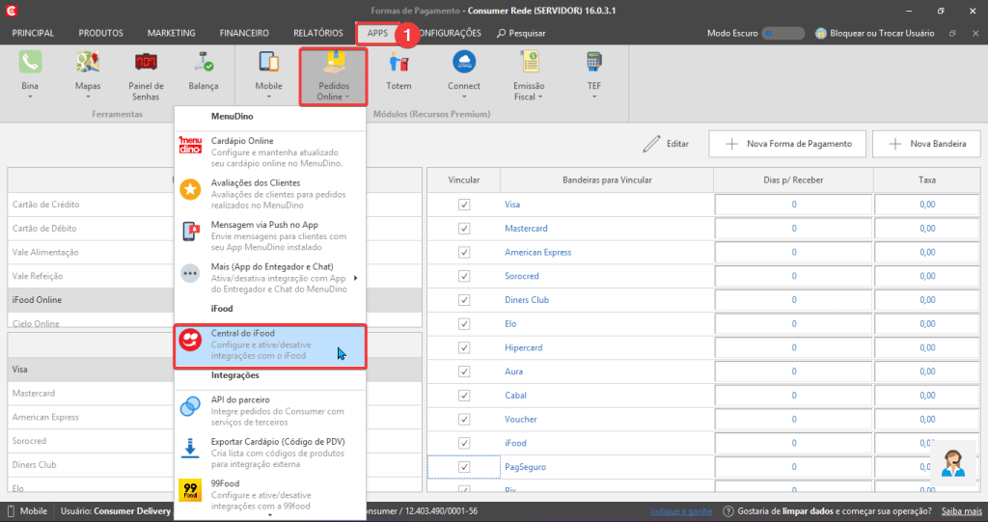Click the Mobile phone status bar icon
This screenshot has width=988, height=522.
11,511
